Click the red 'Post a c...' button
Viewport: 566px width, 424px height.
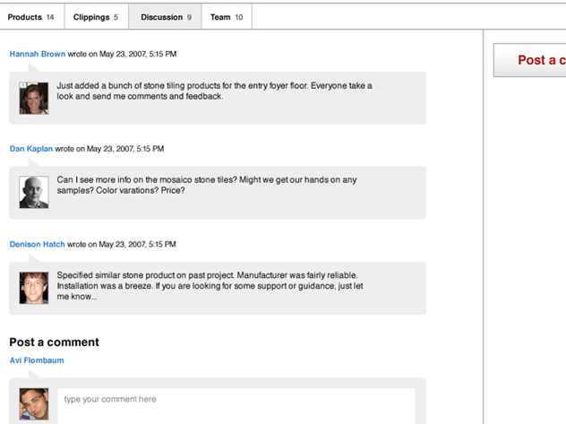tap(530, 60)
